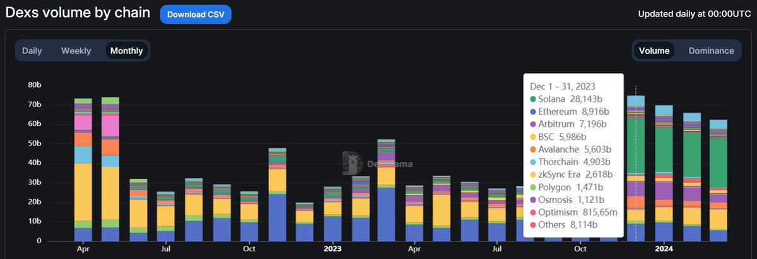Image resolution: width=757 pixels, height=259 pixels.
Task: Click the Polygon light green legend dot
Action: (x=533, y=187)
